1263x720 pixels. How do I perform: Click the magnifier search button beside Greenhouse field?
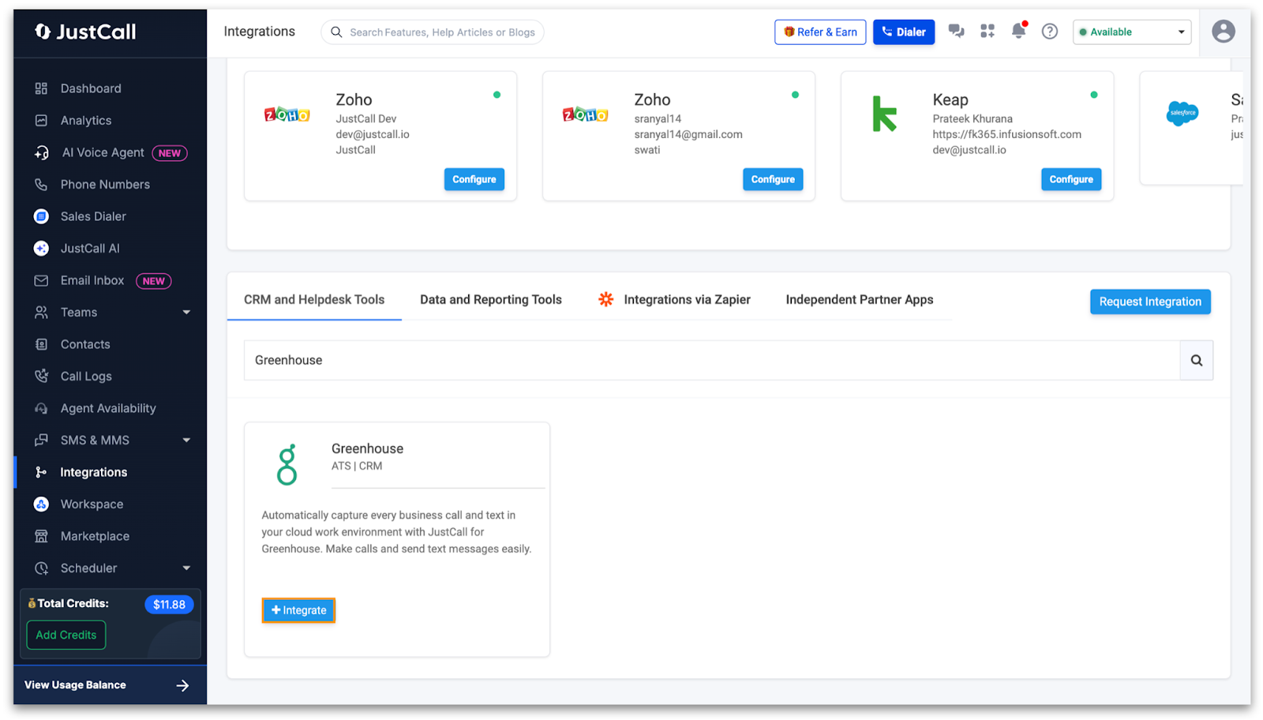tap(1197, 360)
